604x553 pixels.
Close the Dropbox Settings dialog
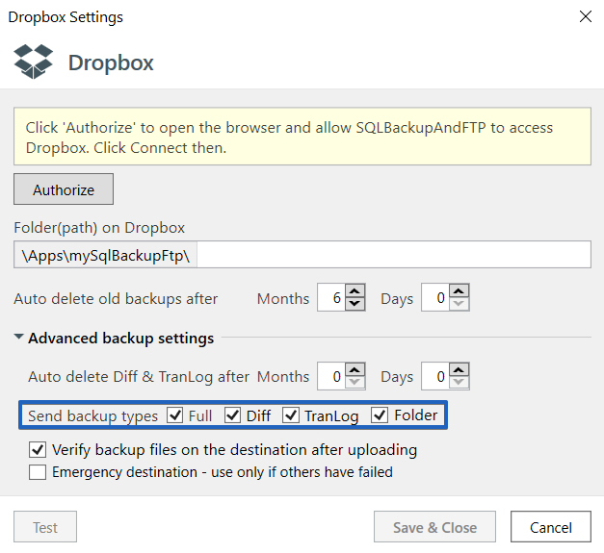tap(585, 16)
